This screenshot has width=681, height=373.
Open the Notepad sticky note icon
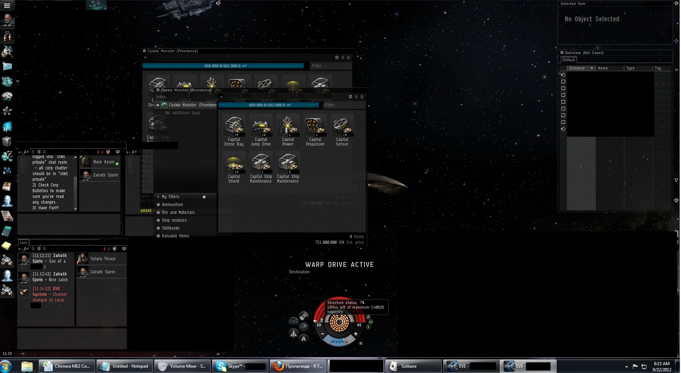7,246
